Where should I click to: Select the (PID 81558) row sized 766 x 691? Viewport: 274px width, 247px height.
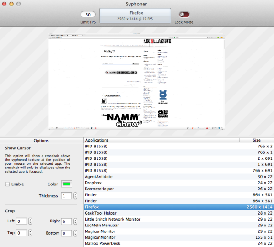tap(179, 171)
